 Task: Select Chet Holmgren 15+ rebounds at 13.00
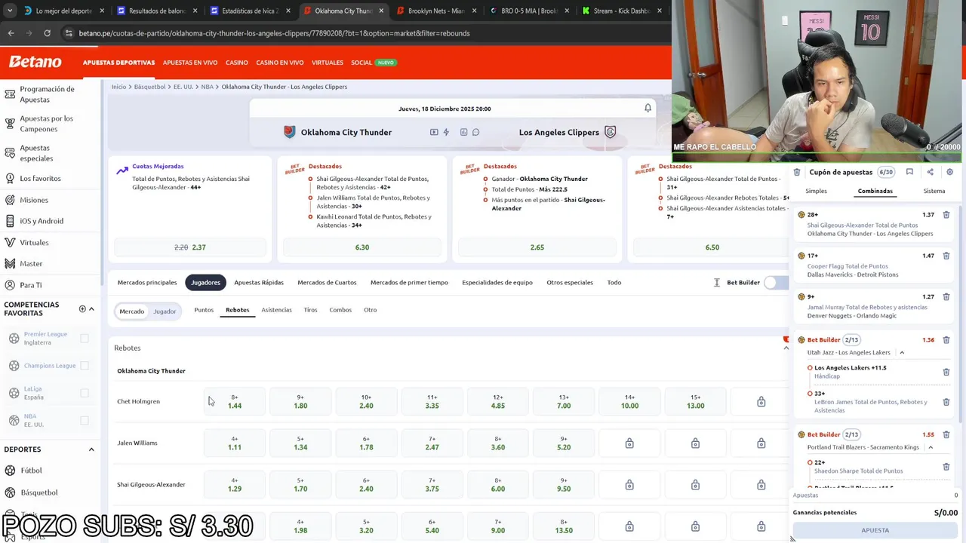(x=695, y=401)
